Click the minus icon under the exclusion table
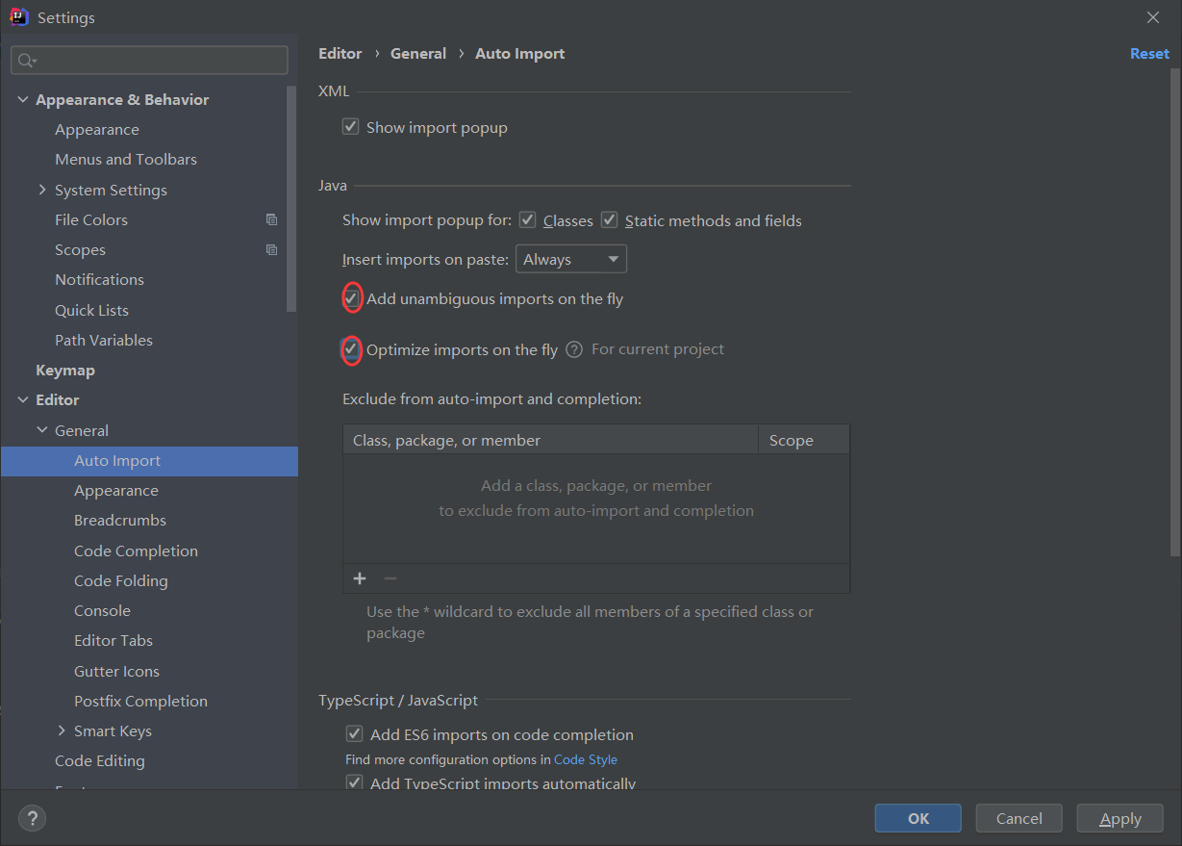Image resolution: width=1182 pixels, height=846 pixels. pos(390,578)
